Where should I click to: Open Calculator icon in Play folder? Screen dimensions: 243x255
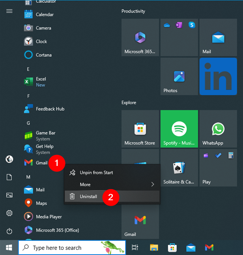[231, 155]
